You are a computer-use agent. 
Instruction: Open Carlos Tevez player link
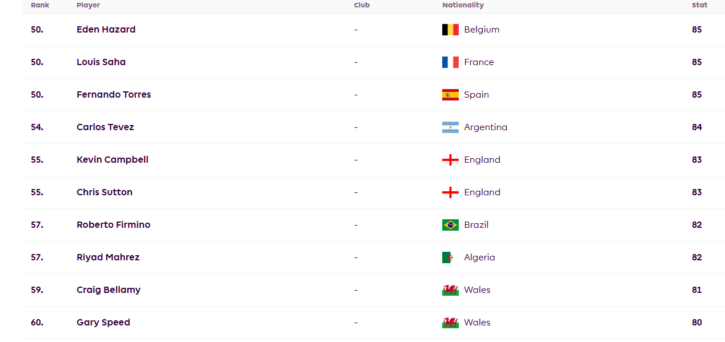(x=105, y=127)
